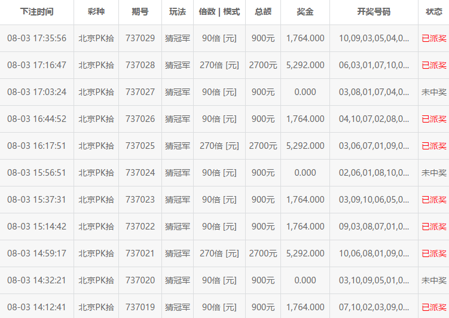The width and height of the screenshot is (449, 318).
Task: Select issue number 737029
Action: pyautogui.click(x=140, y=38)
